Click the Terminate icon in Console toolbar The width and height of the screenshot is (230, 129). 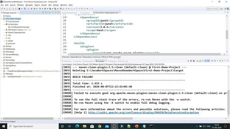coord(188,61)
